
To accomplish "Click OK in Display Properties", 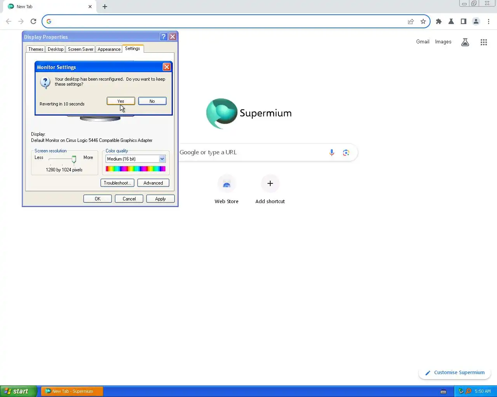I will pos(97,199).
